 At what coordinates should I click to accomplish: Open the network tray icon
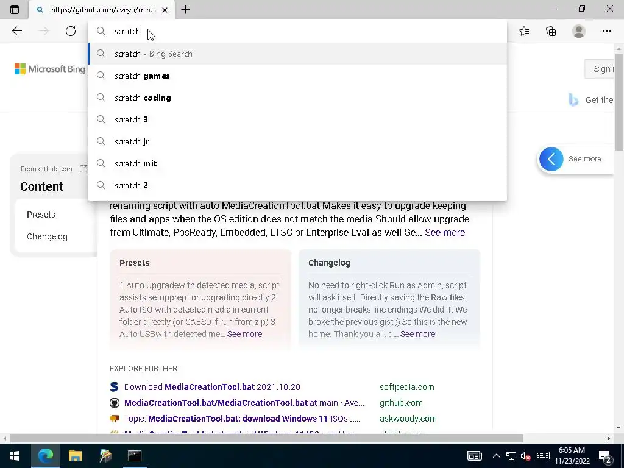coord(511,456)
